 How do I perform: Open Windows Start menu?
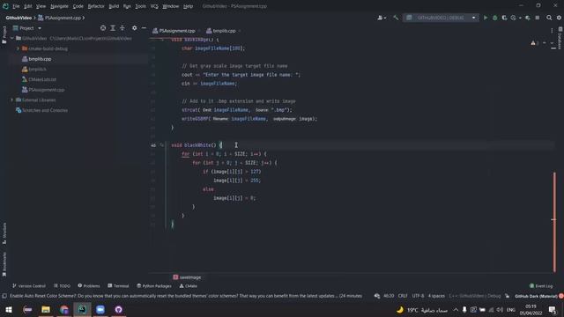(9, 309)
